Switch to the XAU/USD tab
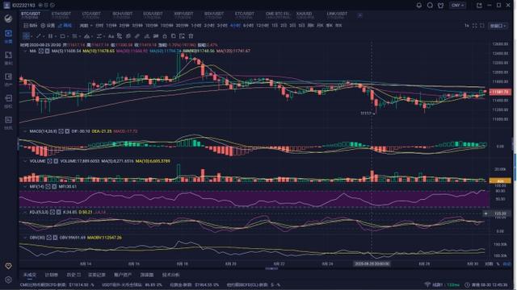Image resolution: width=517 pixels, height=290 pixels. pos(305,15)
